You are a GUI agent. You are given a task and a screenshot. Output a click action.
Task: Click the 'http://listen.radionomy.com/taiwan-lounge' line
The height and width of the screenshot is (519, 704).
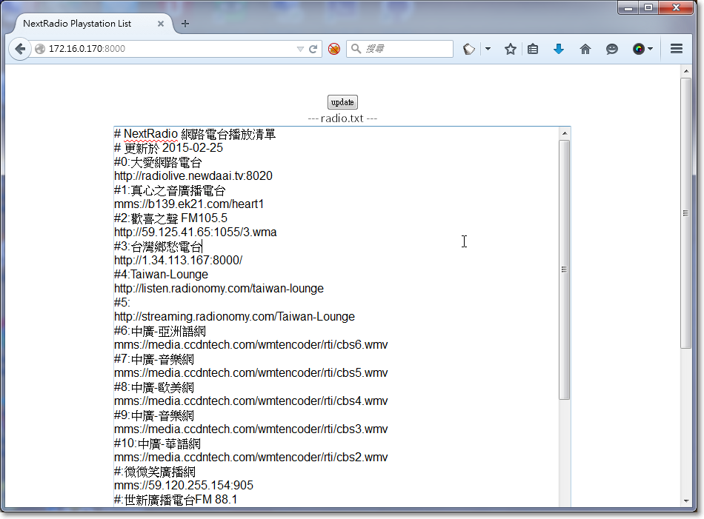click(219, 289)
